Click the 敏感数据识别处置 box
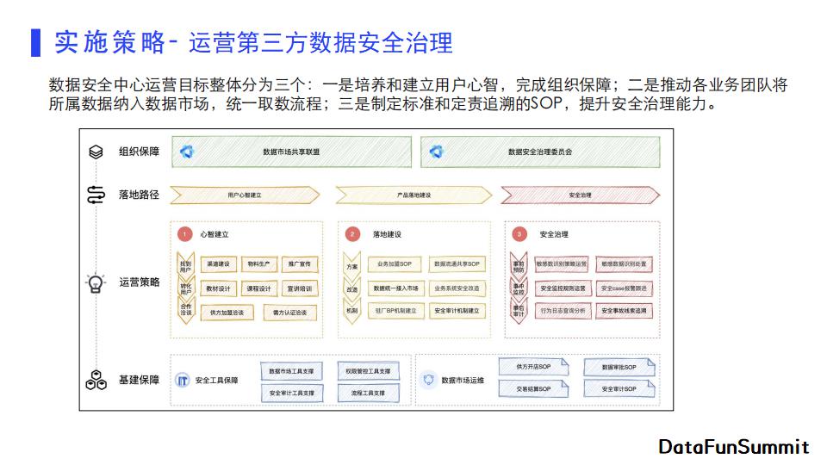 click(x=624, y=263)
